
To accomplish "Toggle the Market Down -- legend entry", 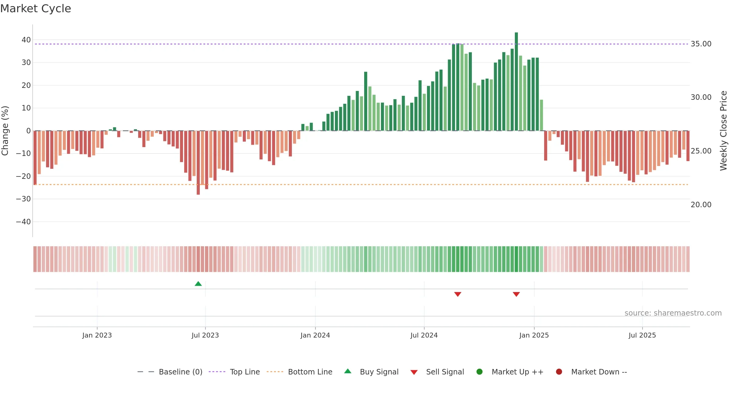I will [591, 372].
